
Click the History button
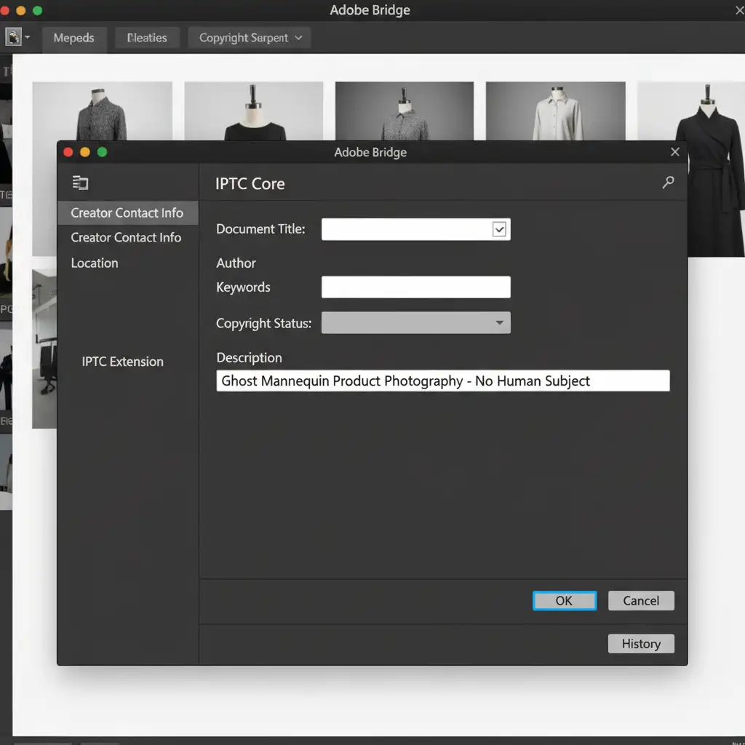(640, 644)
